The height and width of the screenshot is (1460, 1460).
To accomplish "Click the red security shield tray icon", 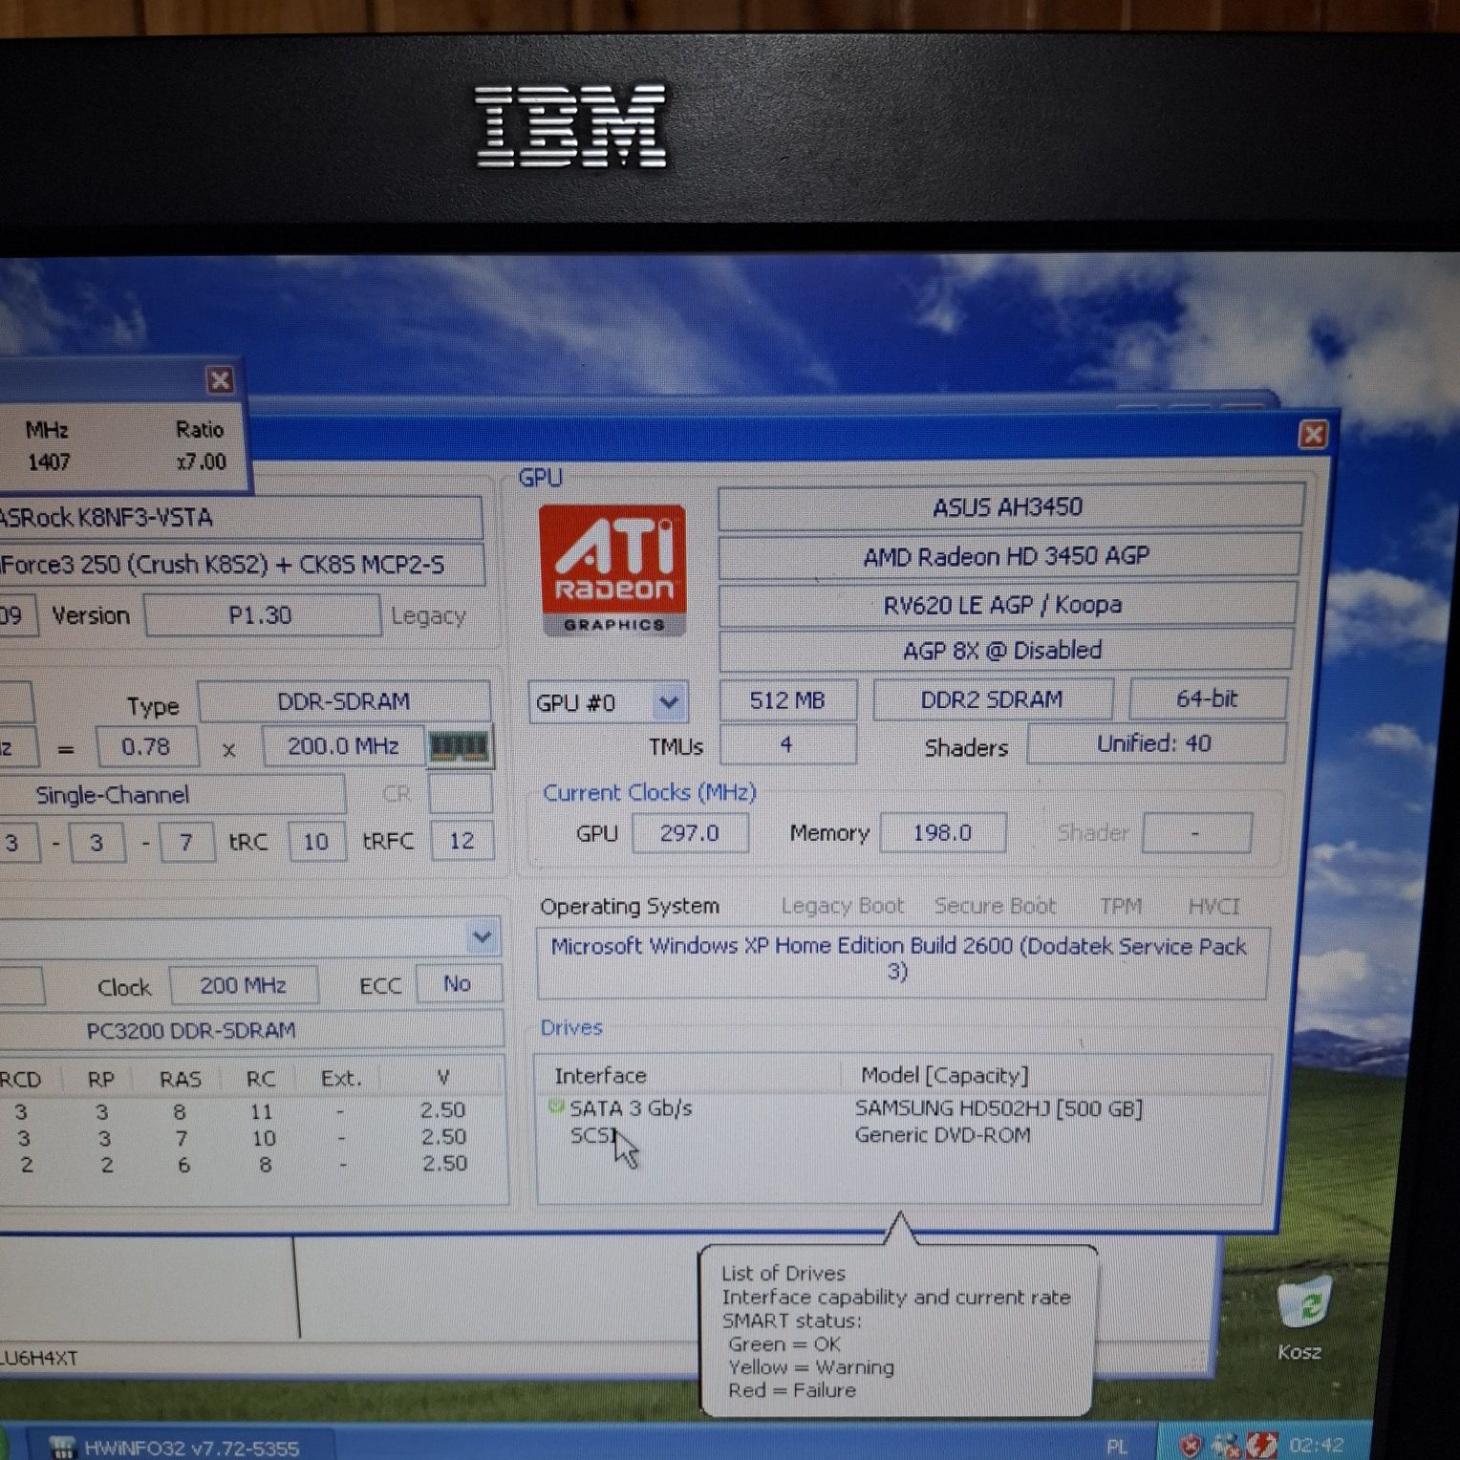I will click(x=1190, y=1445).
